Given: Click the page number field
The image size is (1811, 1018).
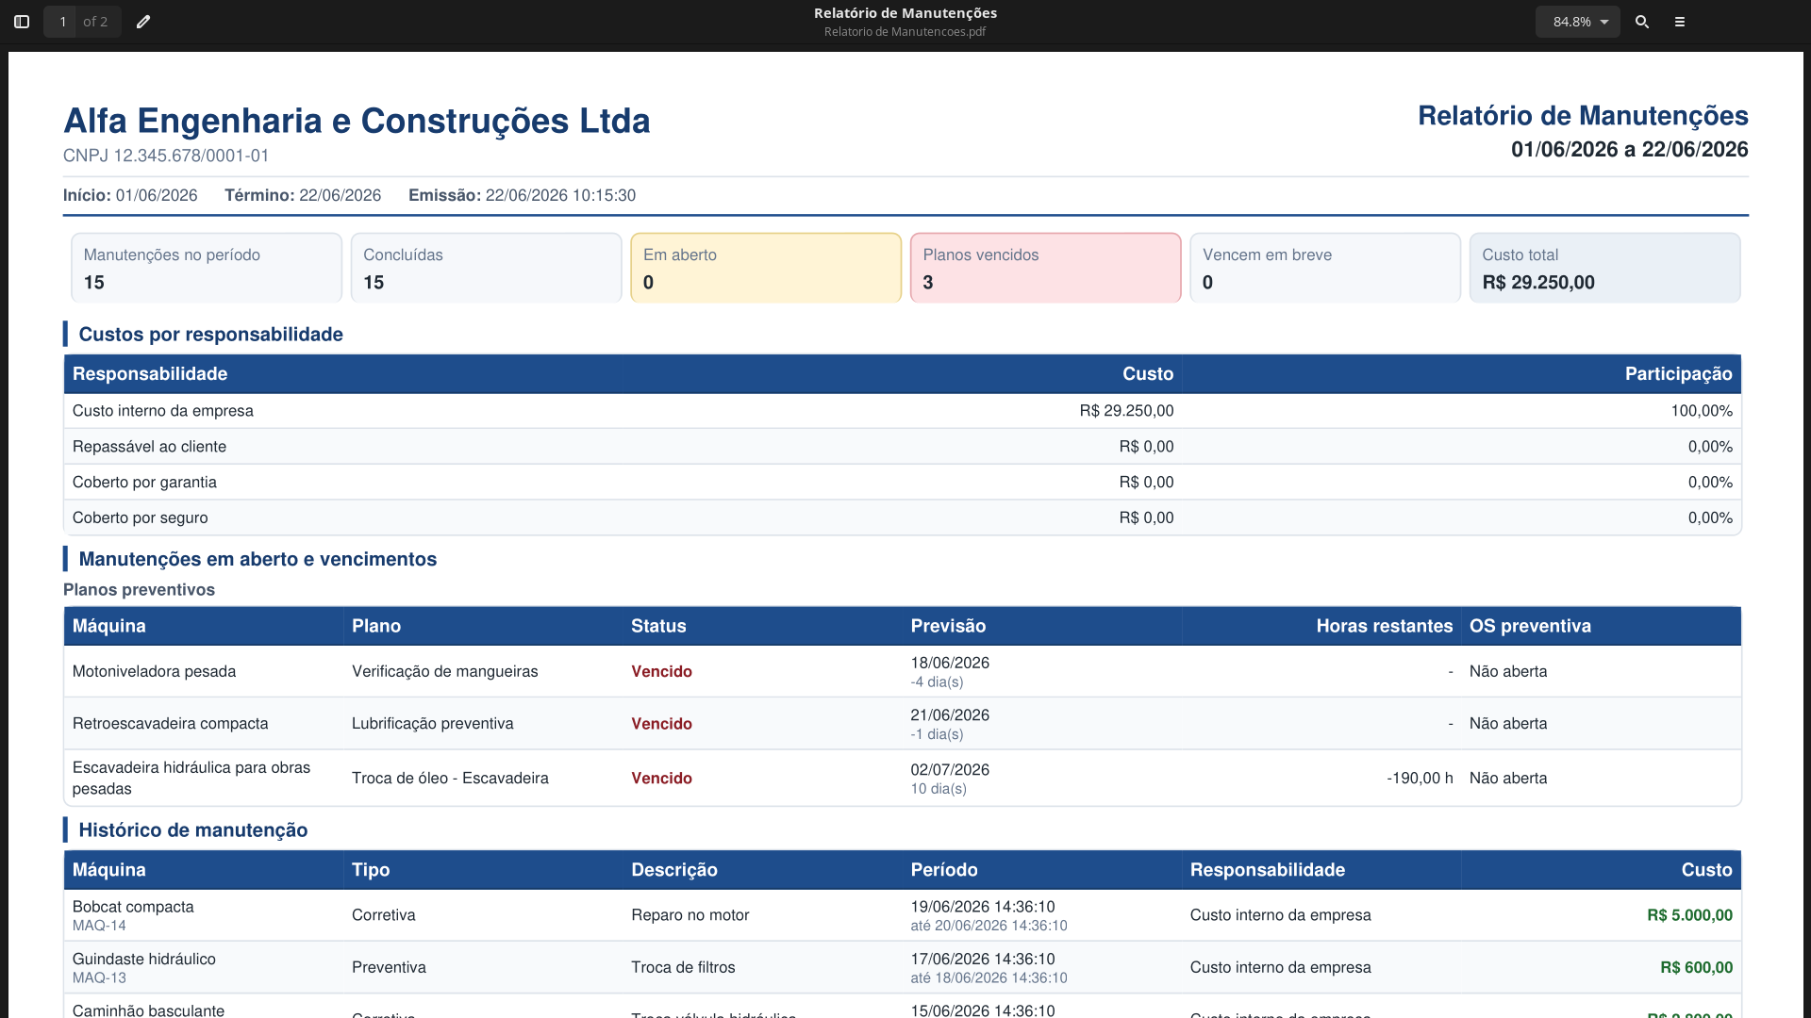Looking at the screenshot, I should 62,22.
